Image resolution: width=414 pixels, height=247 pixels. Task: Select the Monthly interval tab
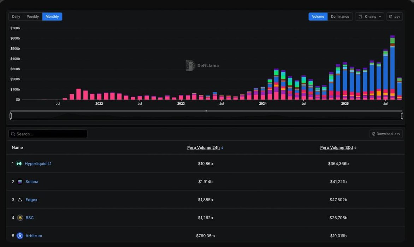click(x=52, y=16)
